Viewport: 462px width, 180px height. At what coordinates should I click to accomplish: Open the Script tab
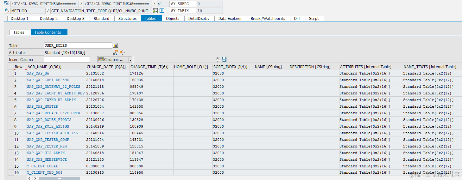pyautogui.click(x=314, y=18)
